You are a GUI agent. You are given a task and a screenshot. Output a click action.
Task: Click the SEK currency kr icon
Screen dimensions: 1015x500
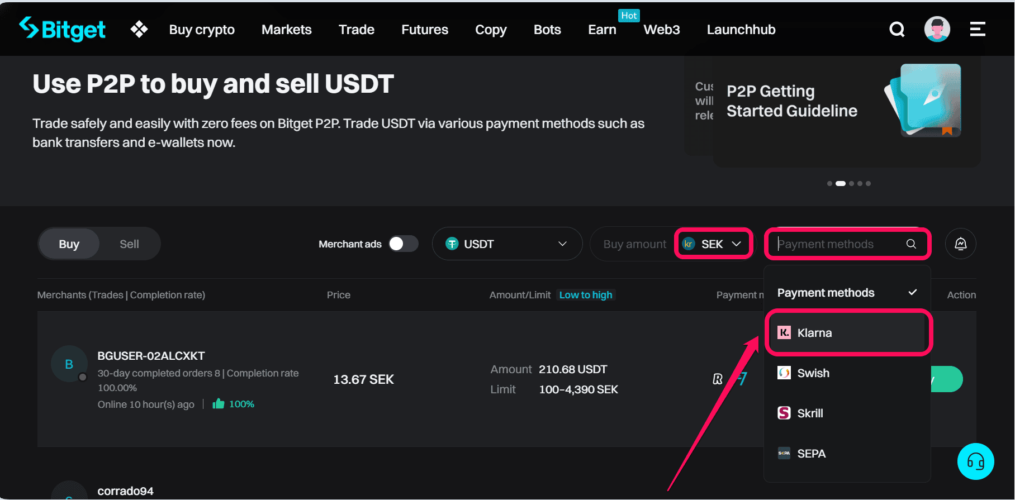click(689, 244)
